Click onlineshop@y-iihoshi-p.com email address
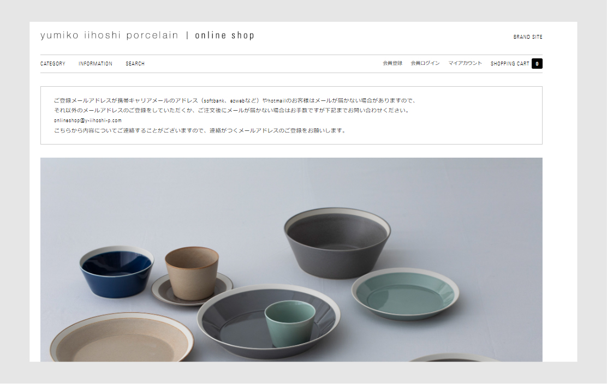607x384 pixels. click(88, 121)
